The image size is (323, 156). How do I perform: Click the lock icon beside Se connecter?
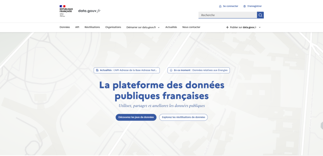(220, 6)
